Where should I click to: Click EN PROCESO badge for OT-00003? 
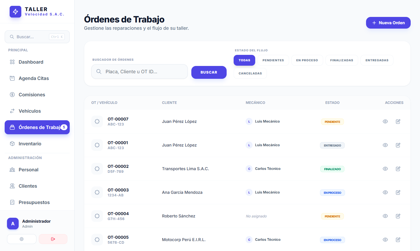[x=332, y=193]
